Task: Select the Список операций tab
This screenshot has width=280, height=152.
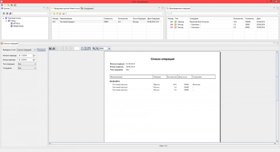Action: 9,44
